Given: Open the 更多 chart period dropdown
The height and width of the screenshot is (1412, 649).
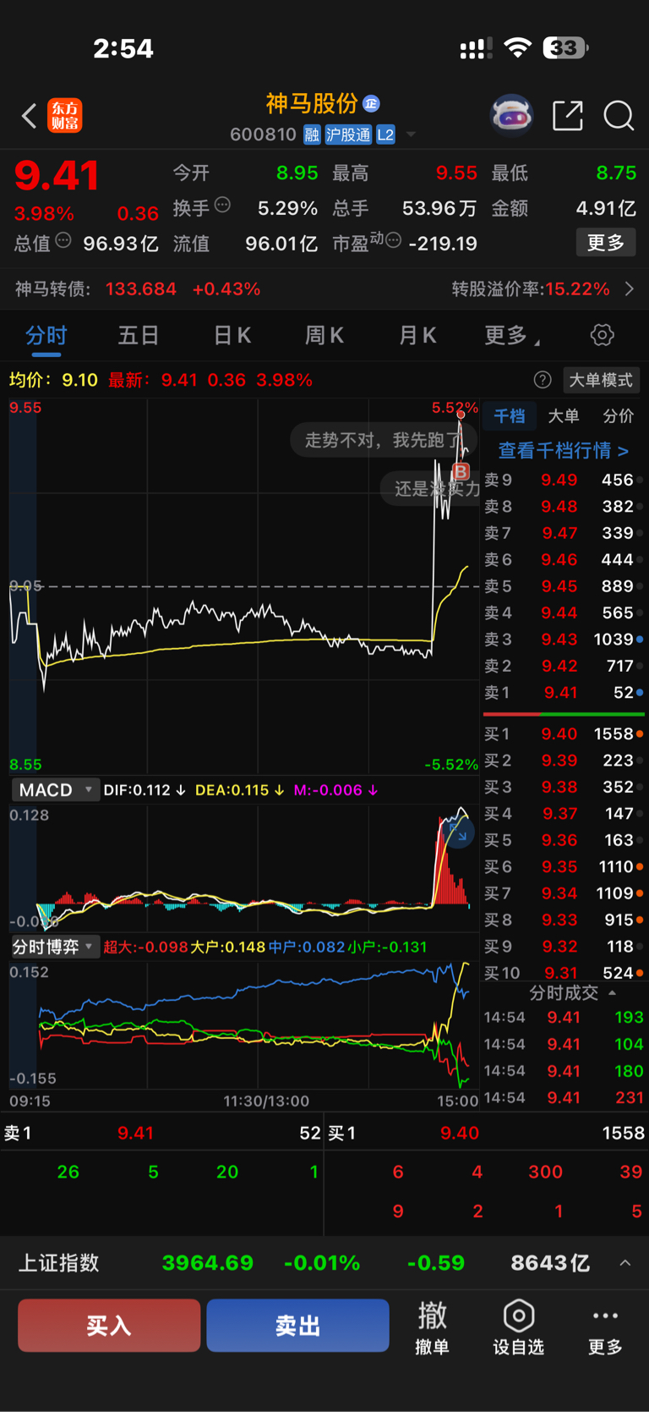Looking at the screenshot, I should point(511,336).
